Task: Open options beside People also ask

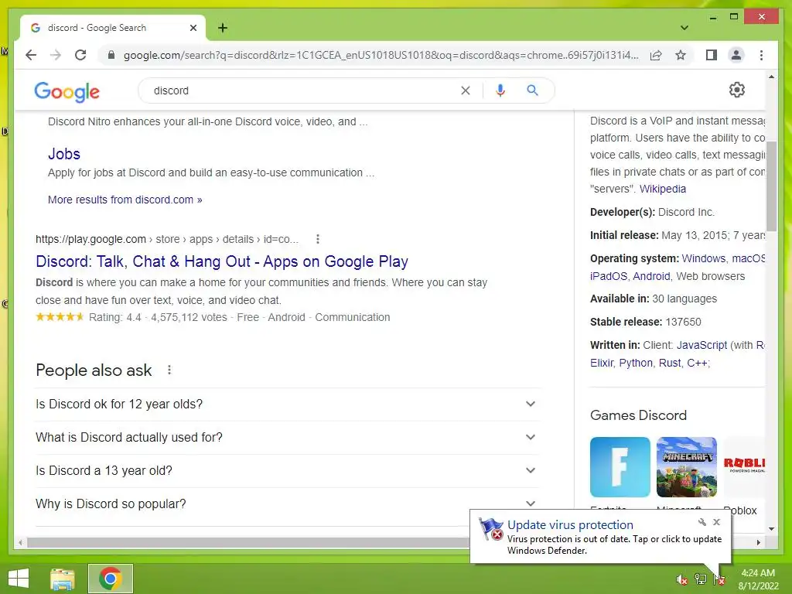Action: click(x=169, y=370)
